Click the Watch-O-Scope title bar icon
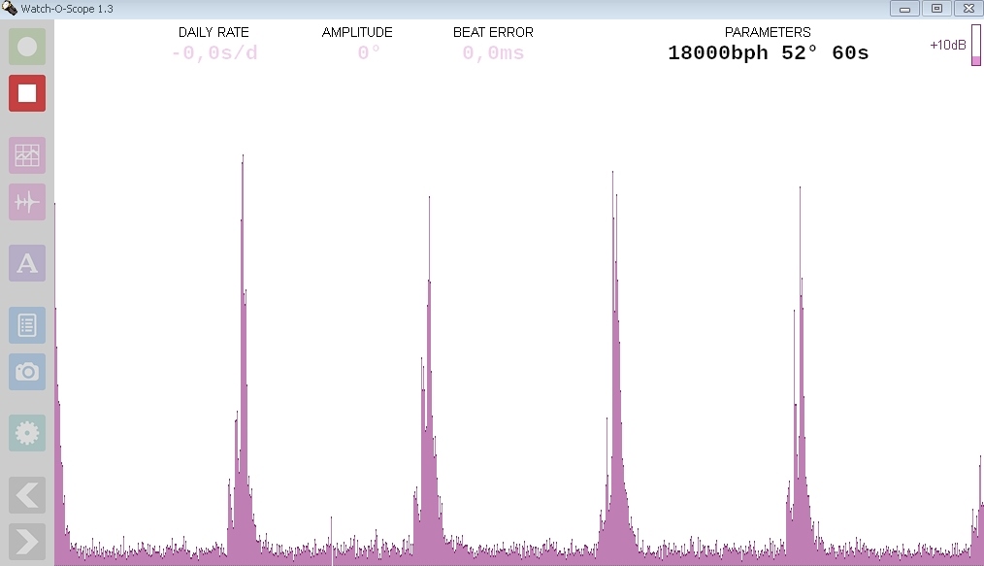 [x=9, y=8]
